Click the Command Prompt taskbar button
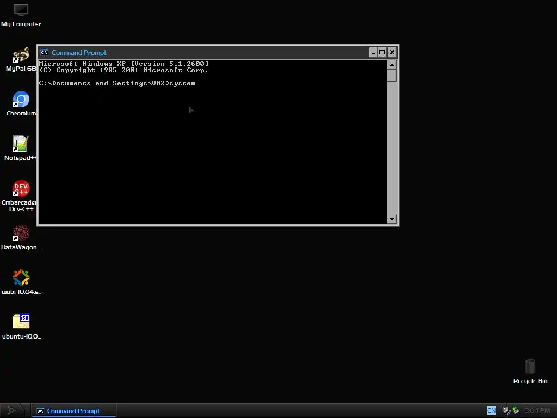This screenshot has width=557, height=418. point(74,411)
